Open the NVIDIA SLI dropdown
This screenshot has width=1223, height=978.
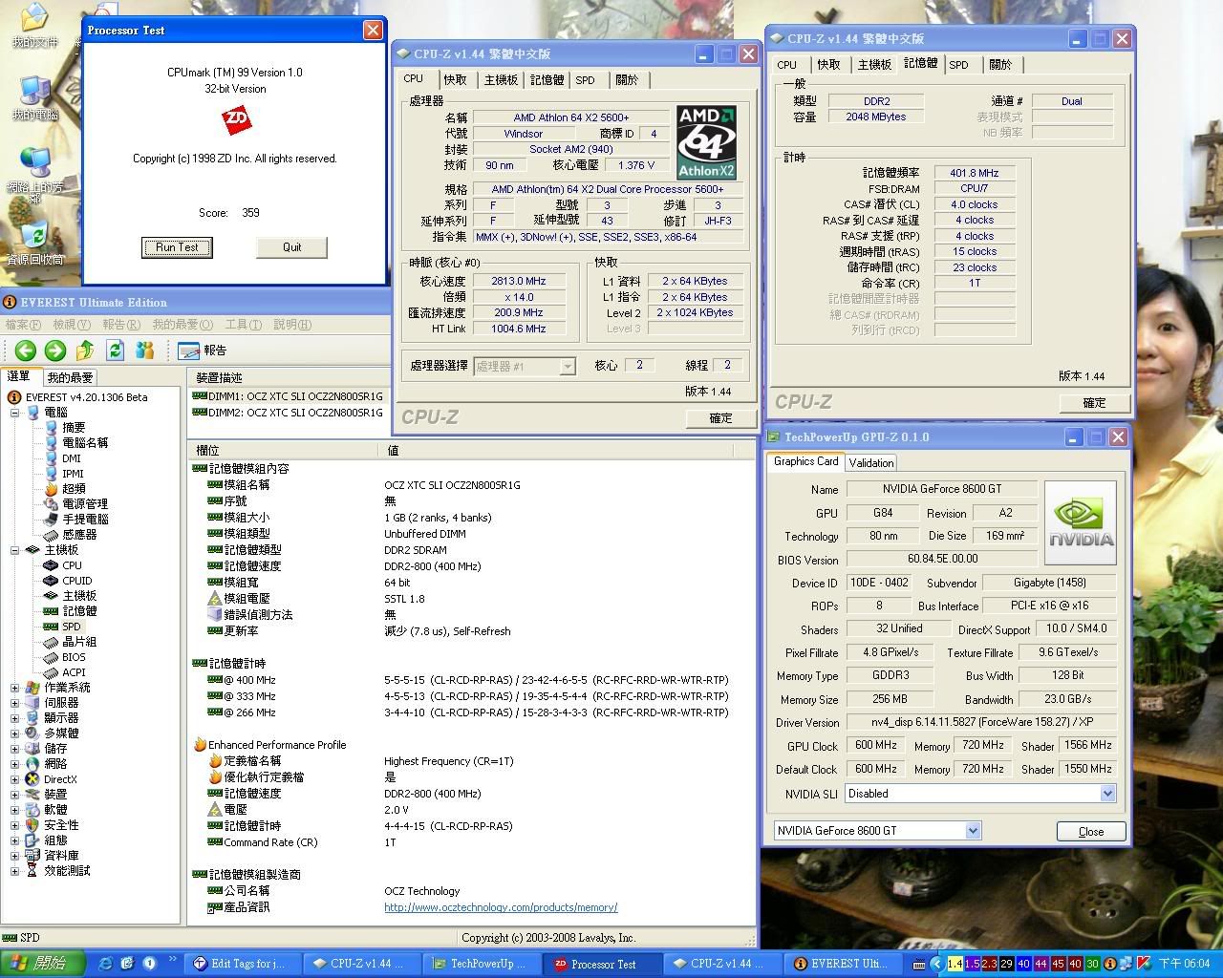pyautogui.click(x=1107, y=794)
